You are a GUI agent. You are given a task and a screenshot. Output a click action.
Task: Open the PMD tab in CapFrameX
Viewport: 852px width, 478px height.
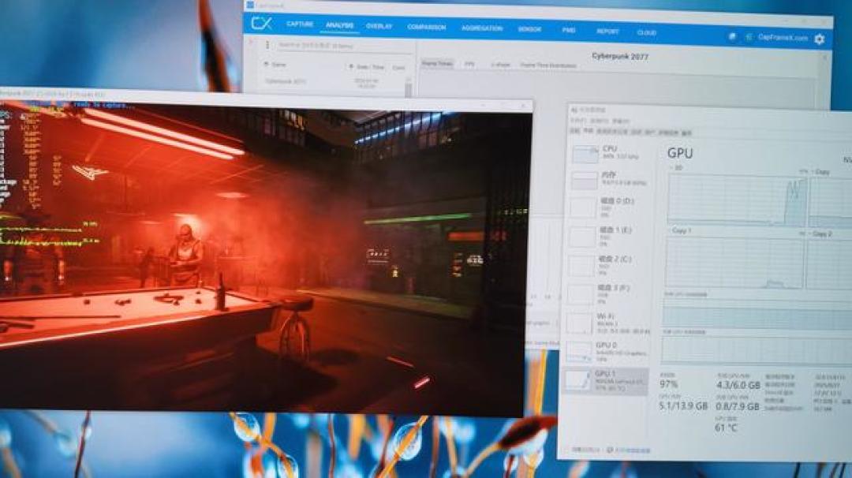click(568, 31)
